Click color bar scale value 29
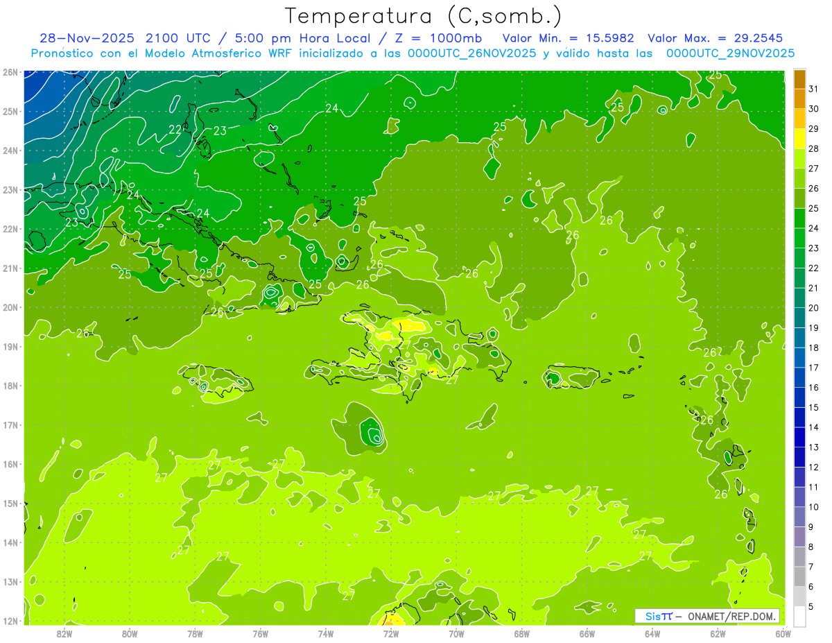This screenshot has width=832, height=643. (814, 129)
